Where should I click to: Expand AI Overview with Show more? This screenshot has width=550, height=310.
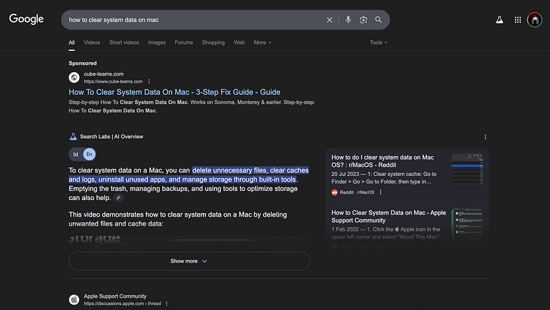189,261
